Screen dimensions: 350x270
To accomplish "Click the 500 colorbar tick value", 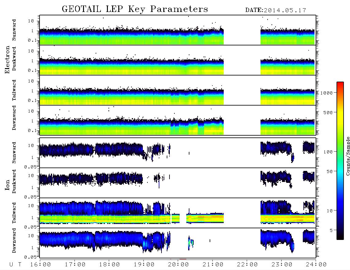I will tap(328, 113).
